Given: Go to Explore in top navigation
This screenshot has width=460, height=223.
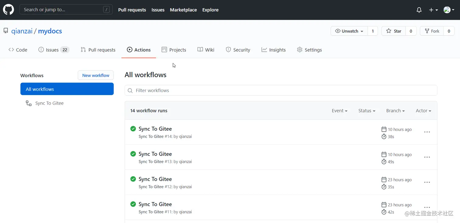Looking at the screenshot, I should tap(211, 10).
